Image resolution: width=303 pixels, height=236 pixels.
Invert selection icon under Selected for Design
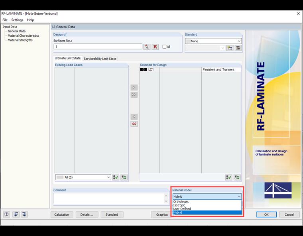[x=237, y=177]
